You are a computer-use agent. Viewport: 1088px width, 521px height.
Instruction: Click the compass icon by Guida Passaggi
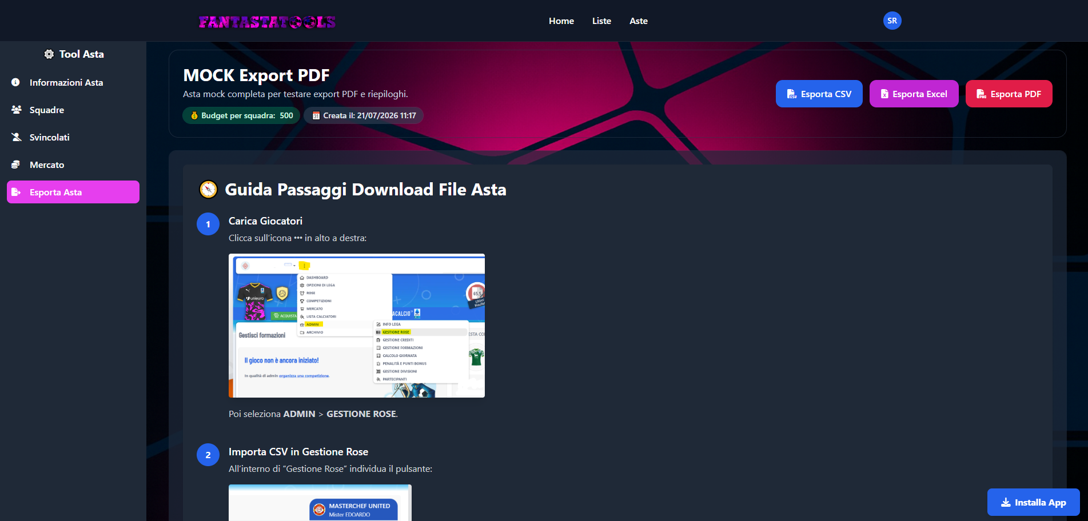[x=208, y=189]
